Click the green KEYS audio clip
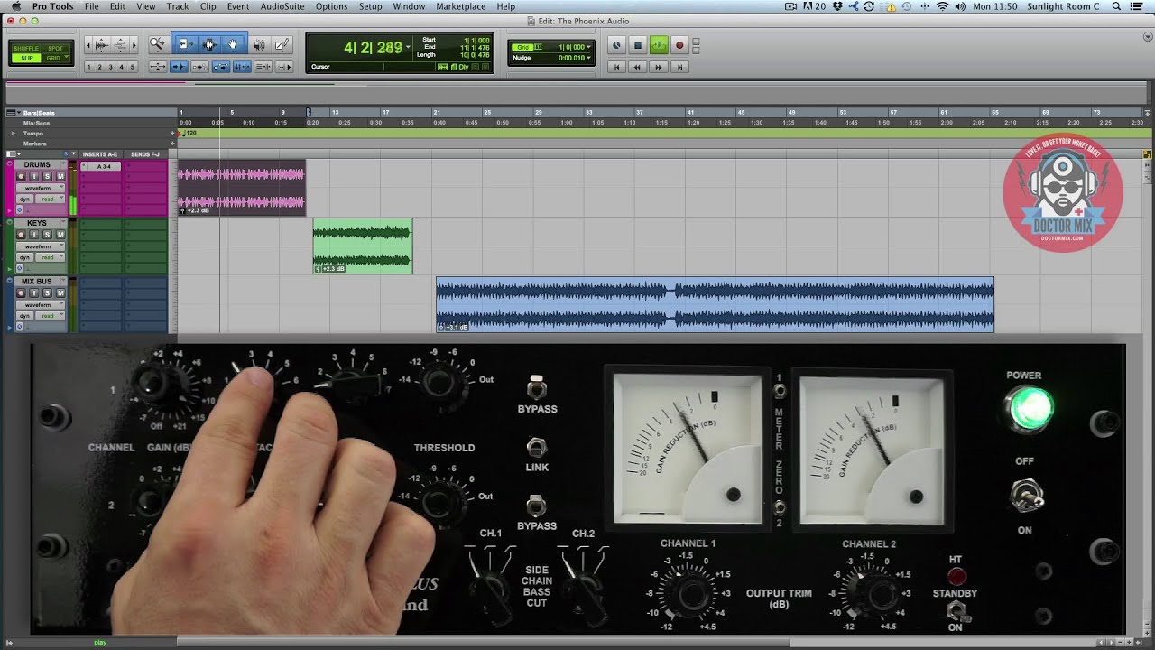The width and height of the screenshot is (1155, 650). point(363,246)
